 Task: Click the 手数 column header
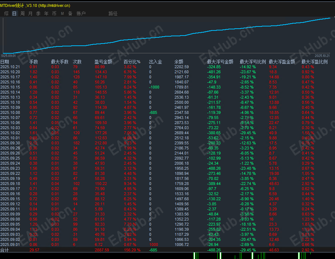click(x=33, y=62)
